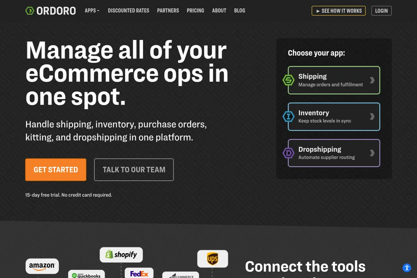Click the FedEx logo tile
Screen dimensions: 417x278
[x=139, y=273]
